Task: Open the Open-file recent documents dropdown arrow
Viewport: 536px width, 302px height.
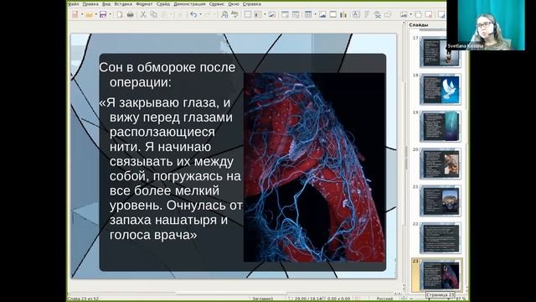Action: [96, 14]
